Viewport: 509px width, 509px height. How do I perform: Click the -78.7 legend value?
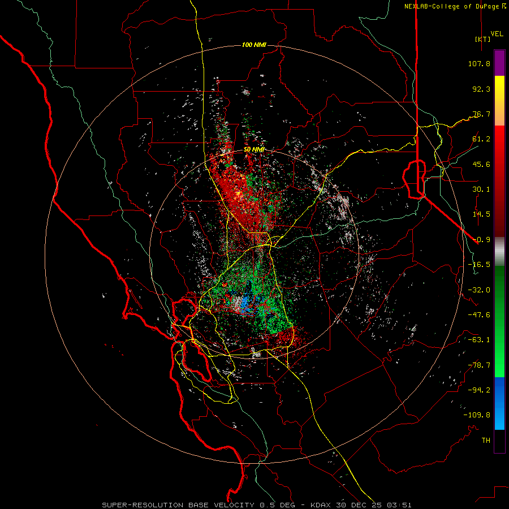point(479,365)
